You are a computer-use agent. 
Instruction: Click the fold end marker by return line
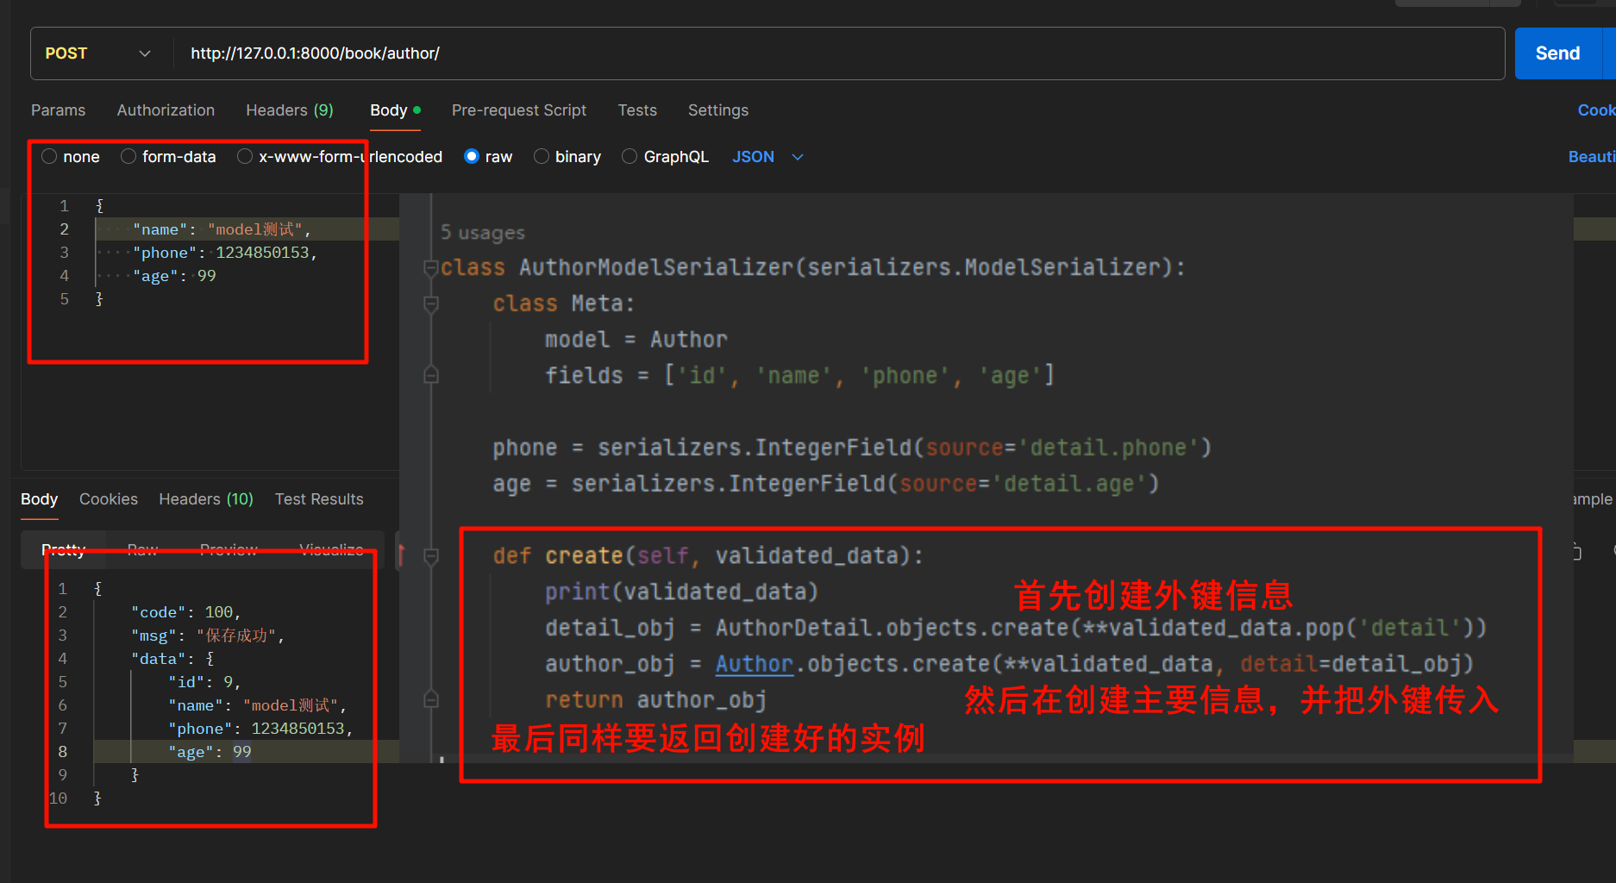coord(431,699)
